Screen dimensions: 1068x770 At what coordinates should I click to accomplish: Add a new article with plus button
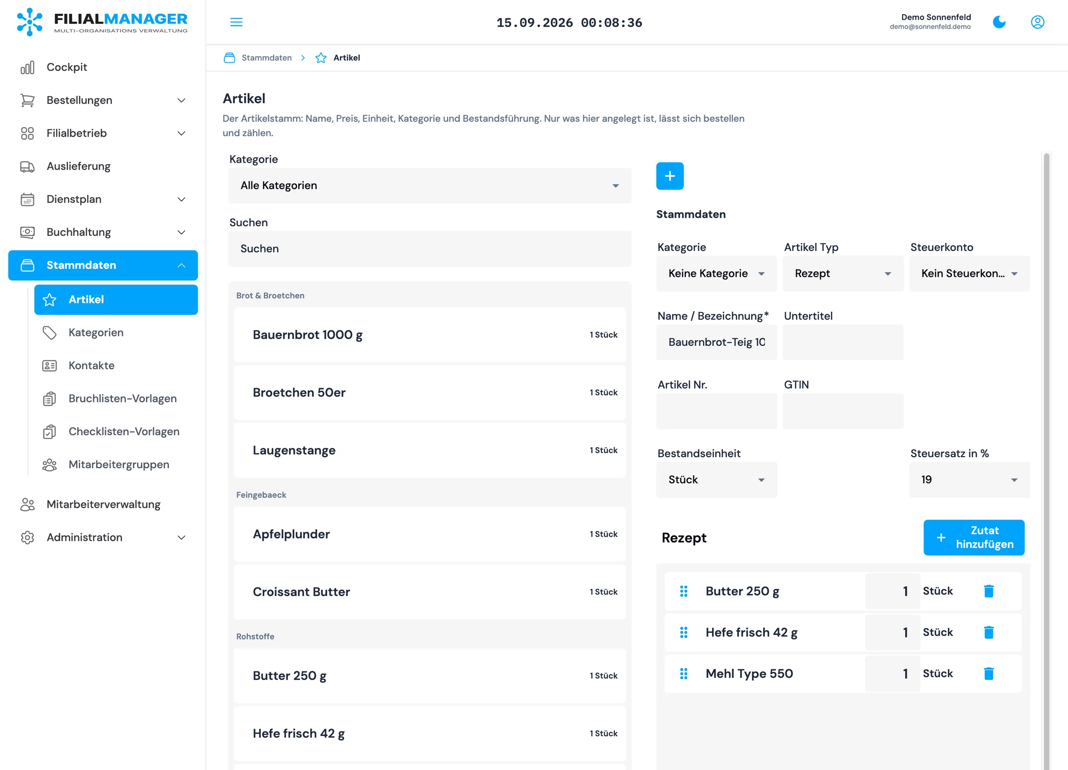pyautogui.click(x=670, y=176)
